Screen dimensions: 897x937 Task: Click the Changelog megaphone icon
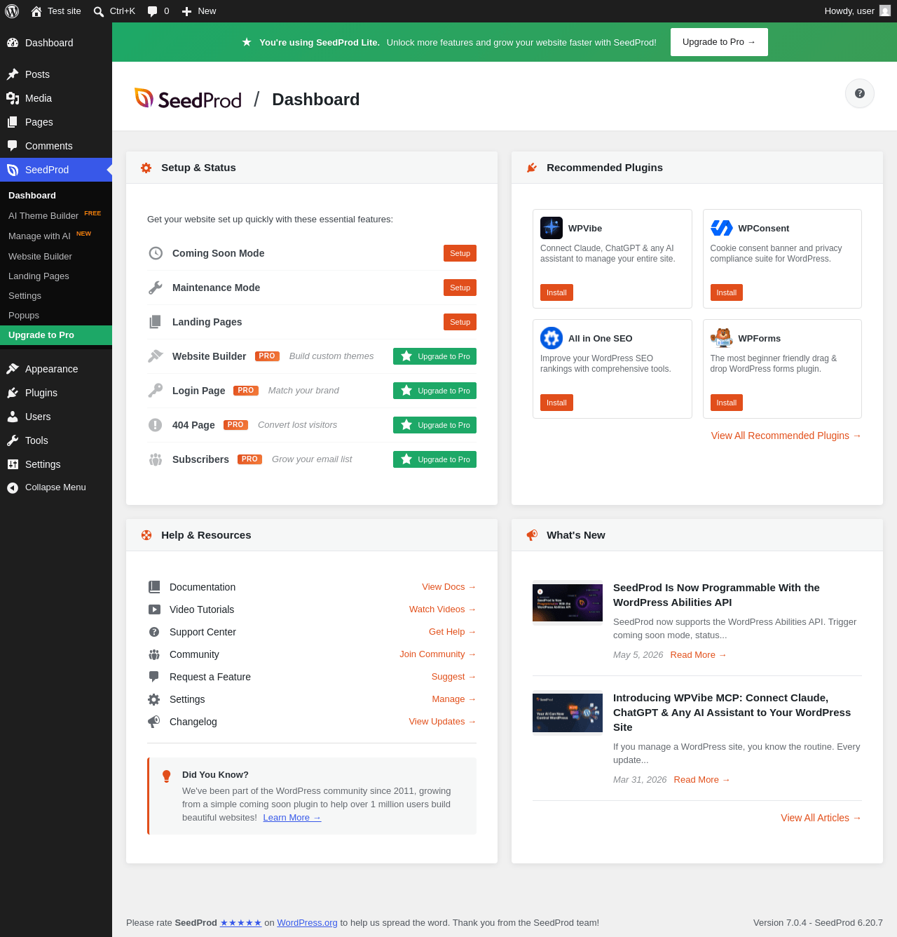pyautogui.click(x=154, y=722)
